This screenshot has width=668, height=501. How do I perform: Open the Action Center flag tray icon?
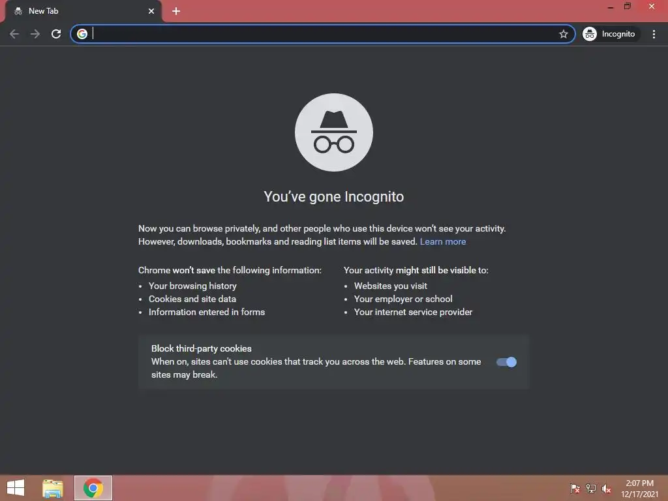tap(575, 489)
